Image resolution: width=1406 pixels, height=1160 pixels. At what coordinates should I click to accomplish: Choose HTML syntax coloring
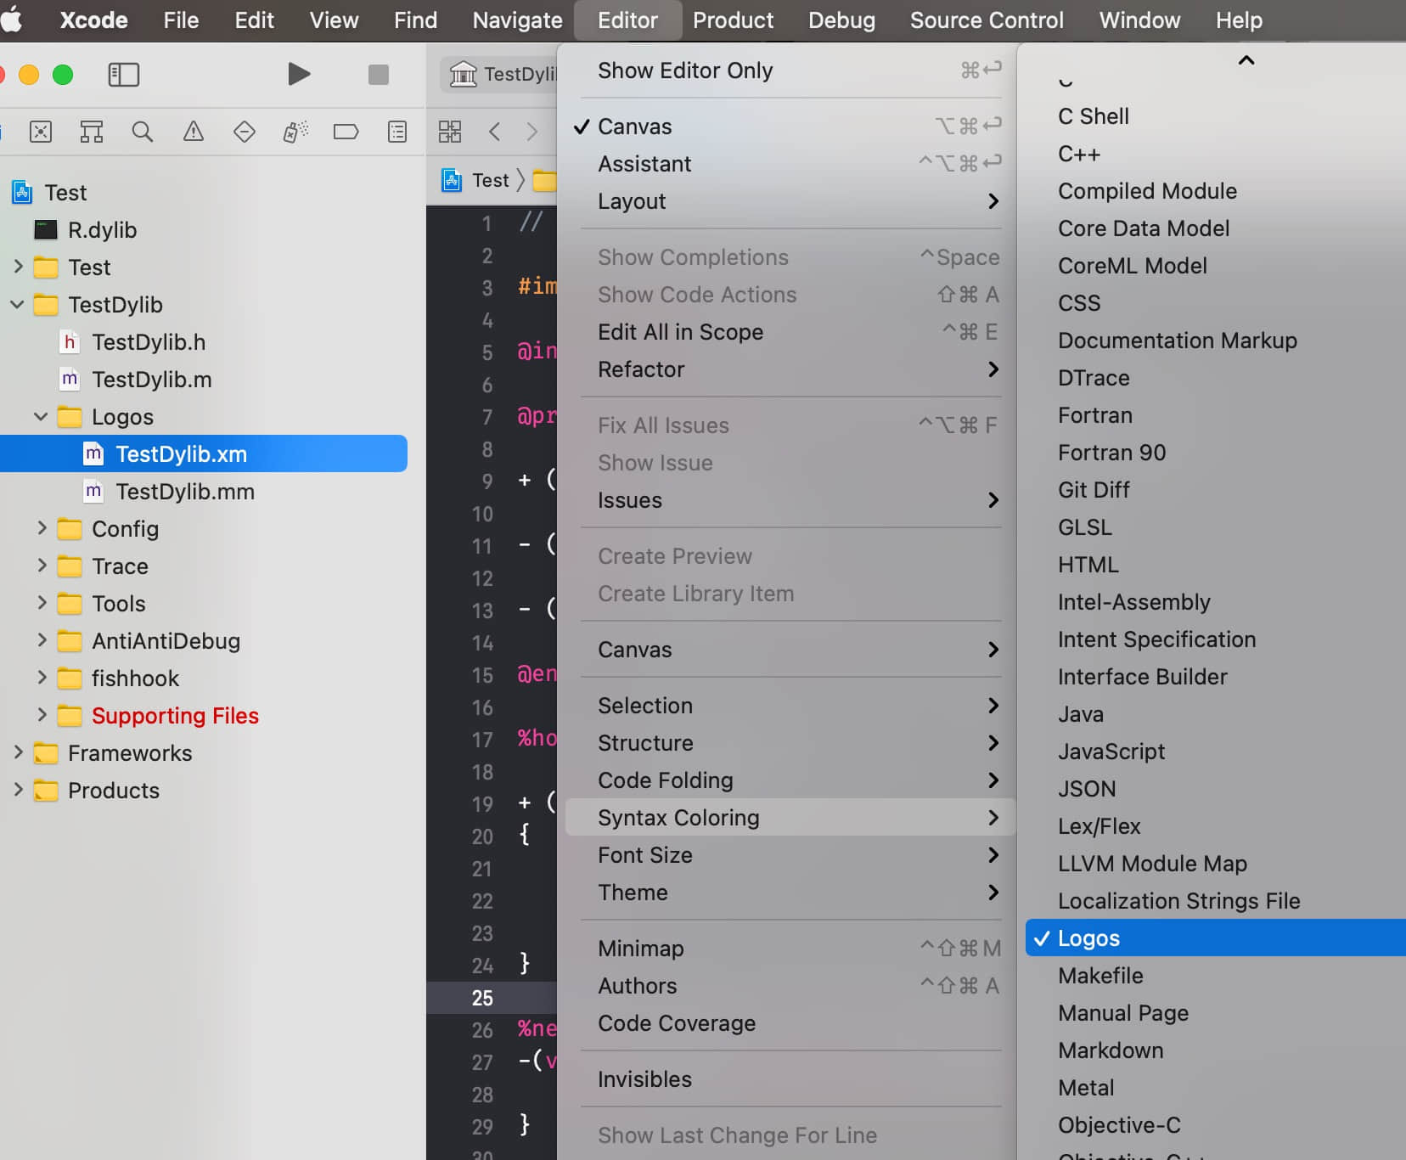(x=1216, y=565)
